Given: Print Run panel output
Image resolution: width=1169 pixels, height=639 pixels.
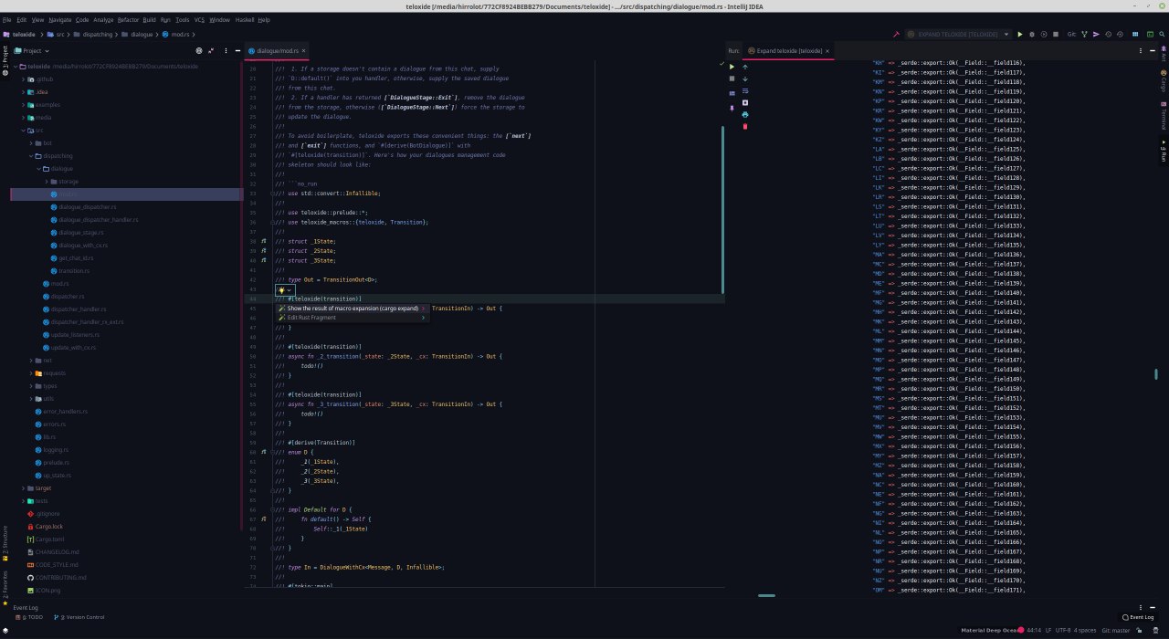Looking at the screenshot, I should [x=745, y=114].
